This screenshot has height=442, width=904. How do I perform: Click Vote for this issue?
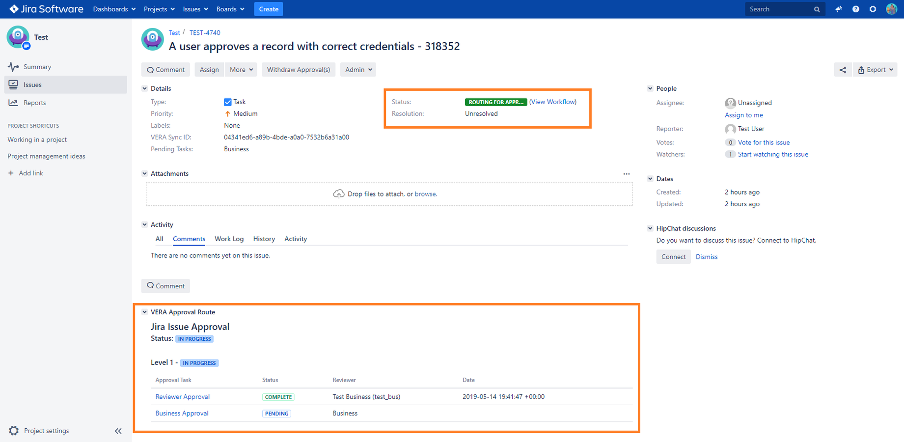coord(764,142)
